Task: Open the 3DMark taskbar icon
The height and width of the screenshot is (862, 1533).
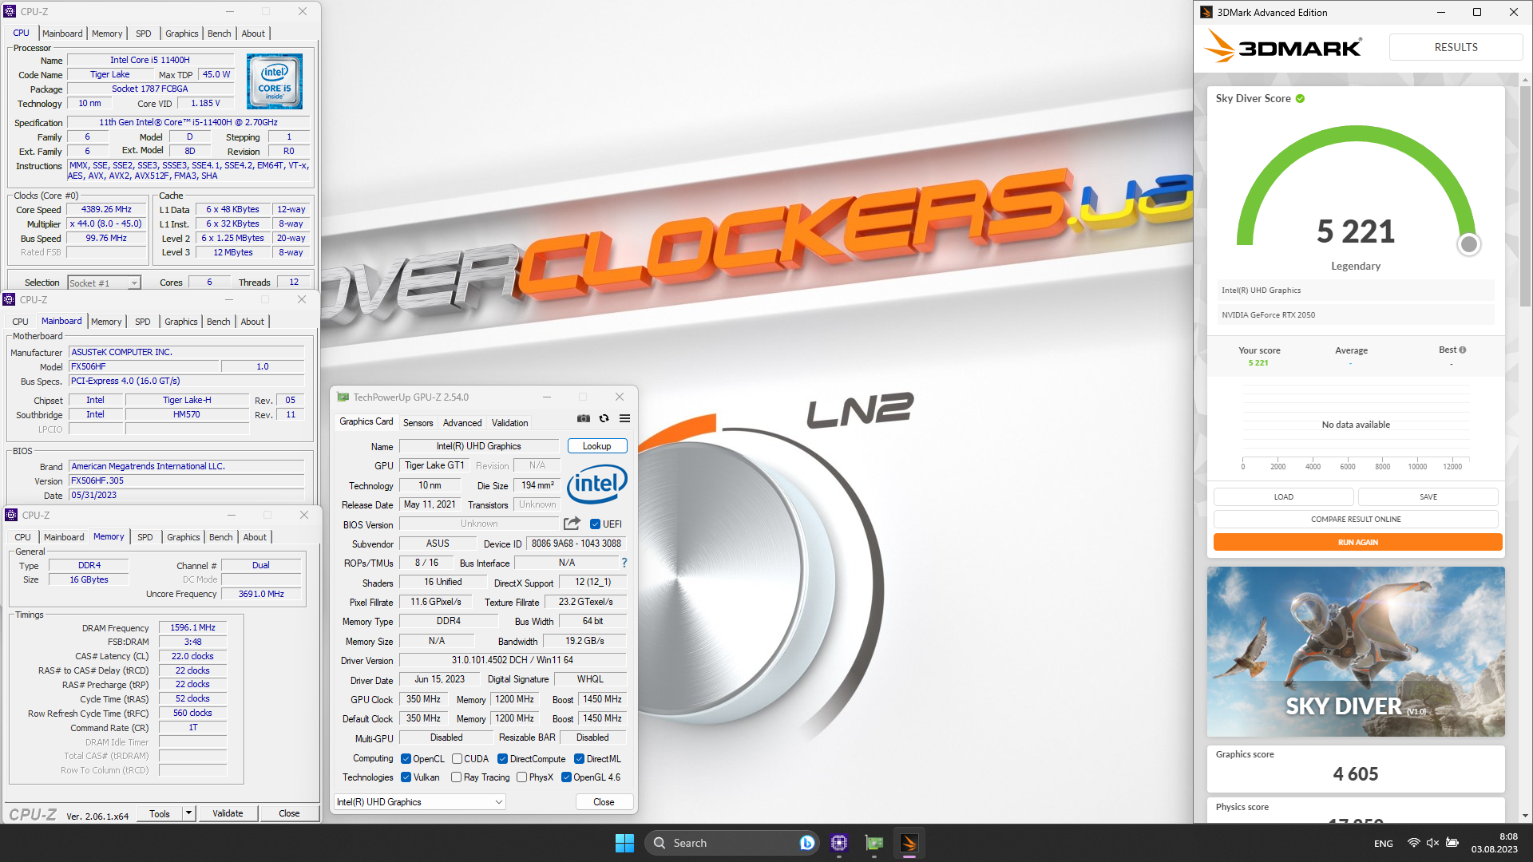Action: (909, 843)
